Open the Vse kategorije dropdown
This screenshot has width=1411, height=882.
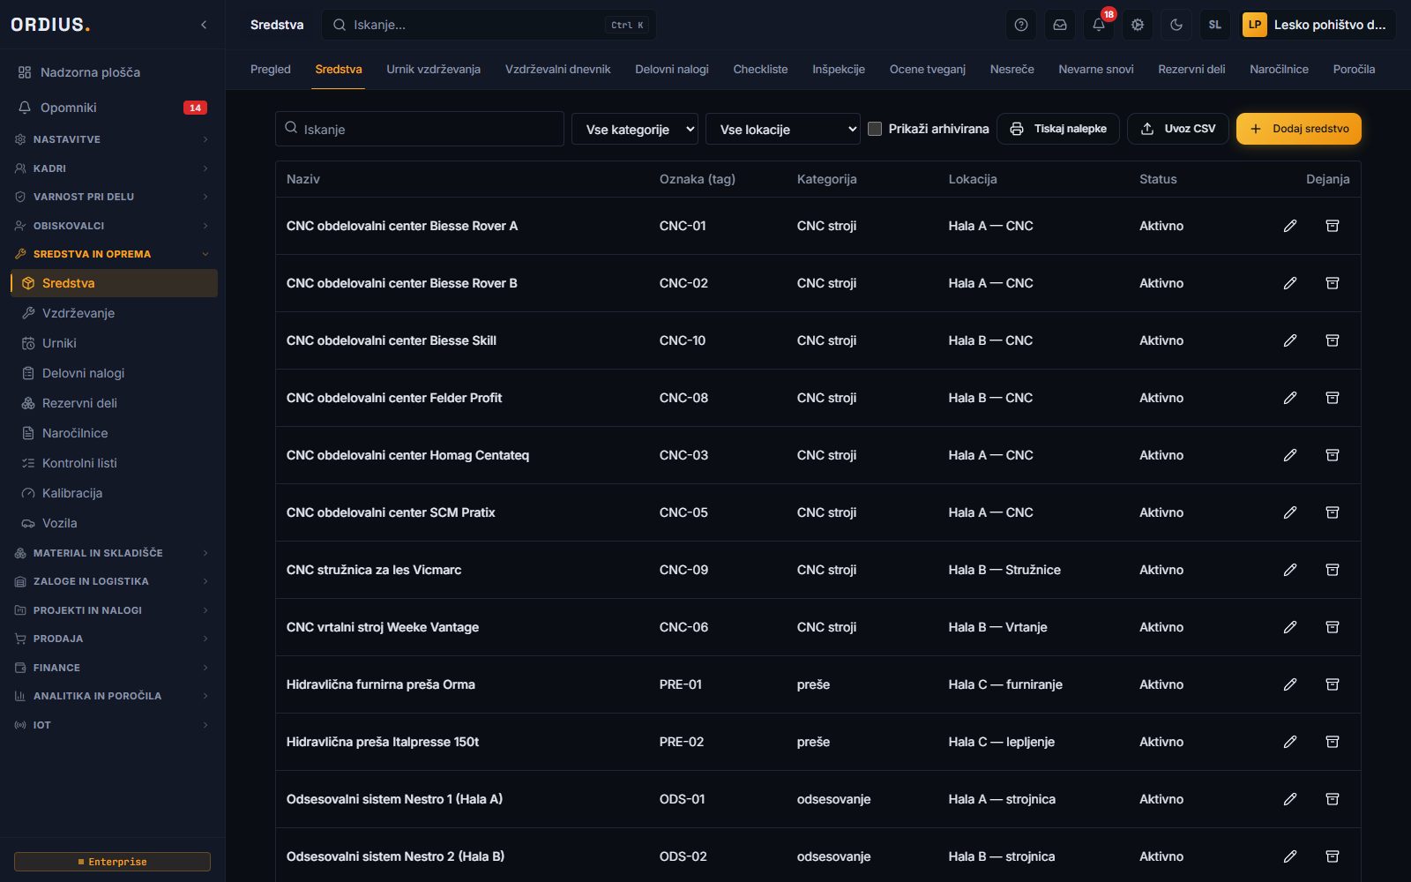(635, 129)
